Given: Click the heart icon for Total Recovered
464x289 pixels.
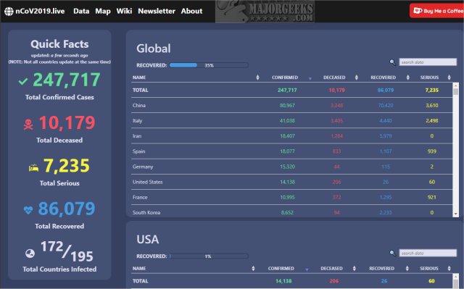Looking at the screenshot, I should (x=28, y=210).
